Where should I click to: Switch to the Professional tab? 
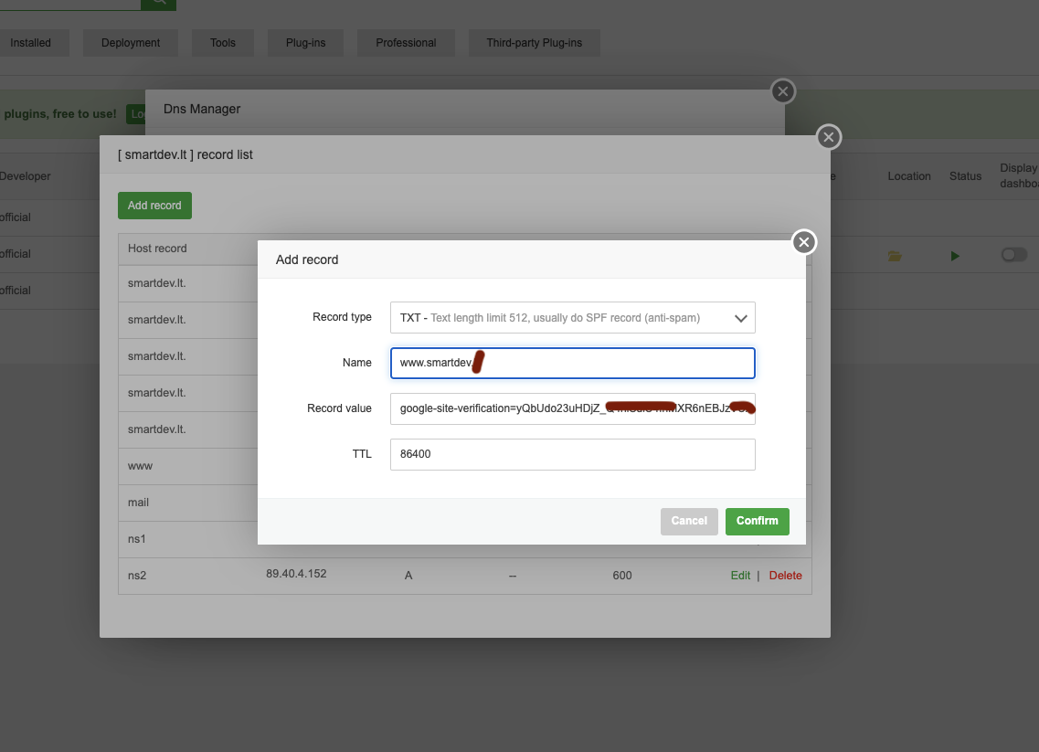pyautogui.click(x=406, y=42)
